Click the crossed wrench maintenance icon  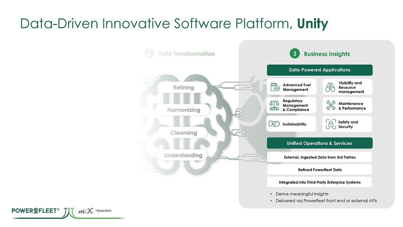click(331, 106)
